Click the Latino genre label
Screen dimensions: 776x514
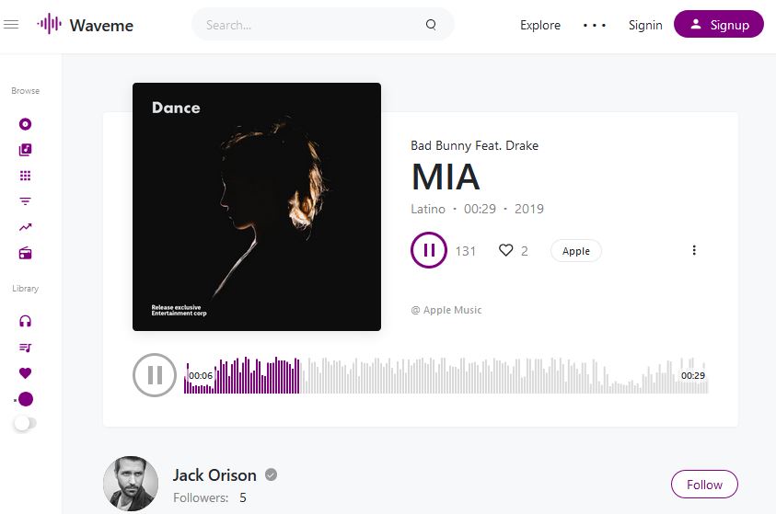(x=428, y=209)
